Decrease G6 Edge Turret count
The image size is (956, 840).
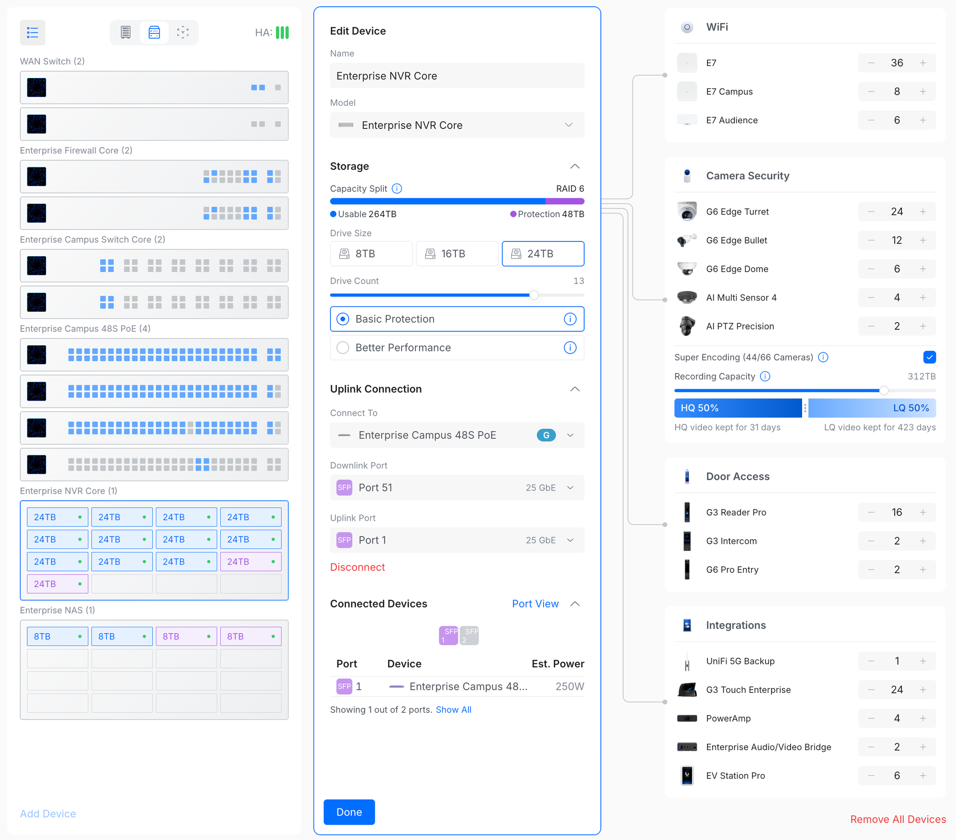pyautogui.click(x=871, y=212)
